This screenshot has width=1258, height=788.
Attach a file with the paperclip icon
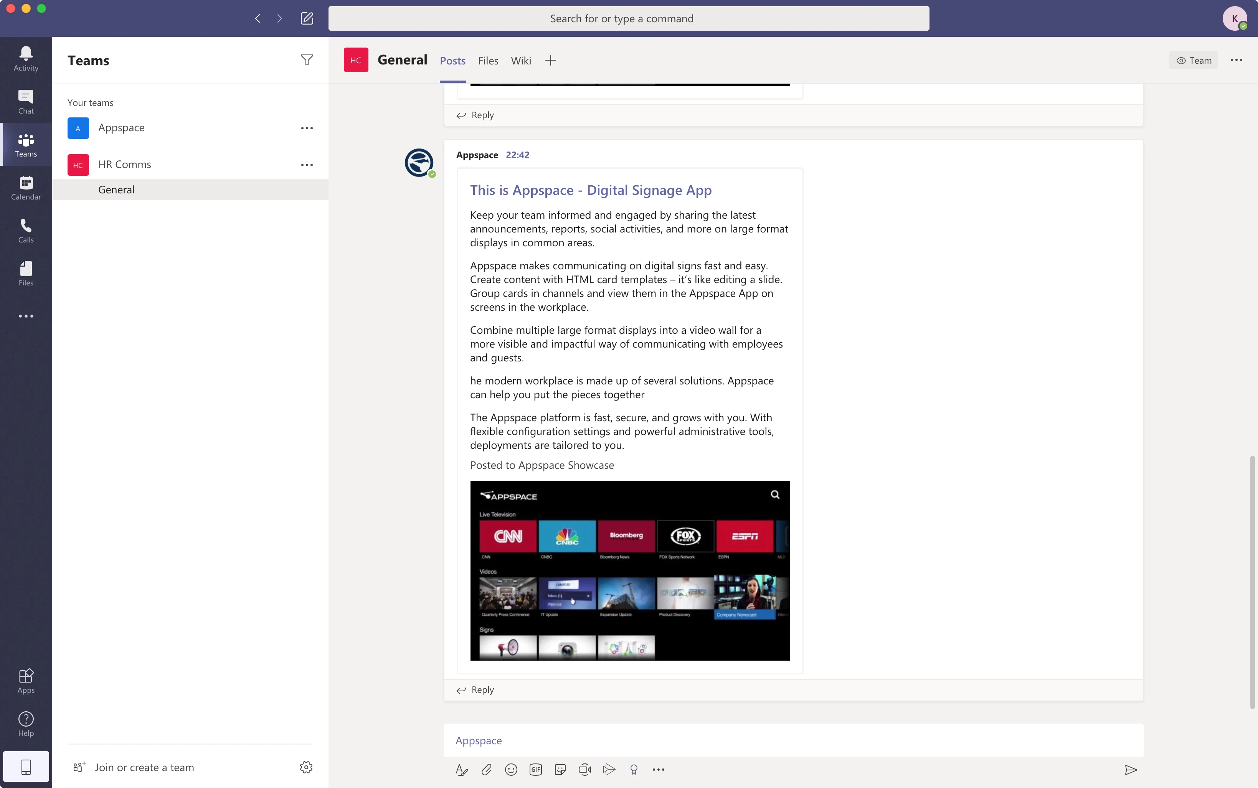coord(486,769)
